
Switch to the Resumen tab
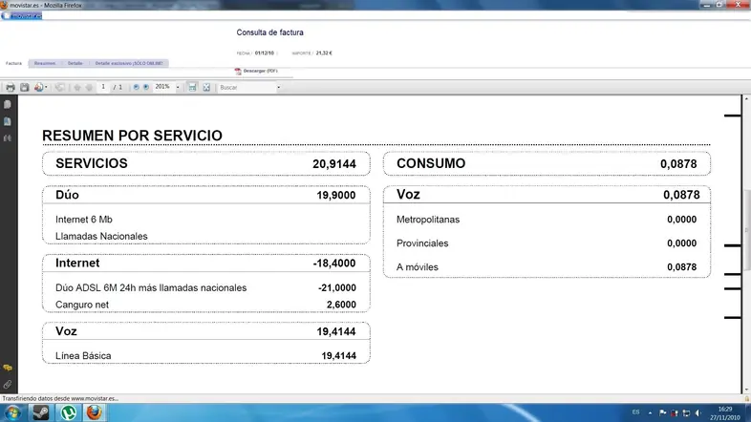[x=45, y=63]
